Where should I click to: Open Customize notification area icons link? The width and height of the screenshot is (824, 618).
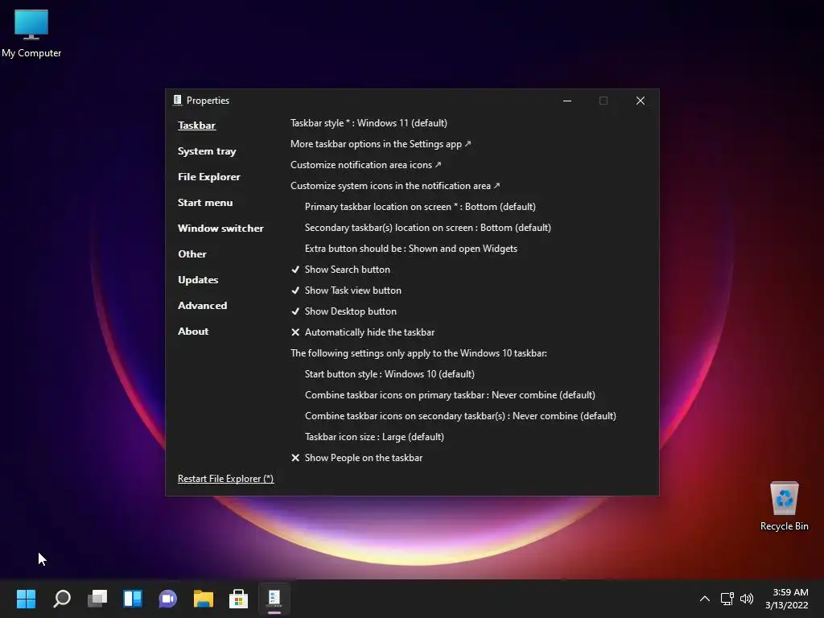click(x=366, y=165)
